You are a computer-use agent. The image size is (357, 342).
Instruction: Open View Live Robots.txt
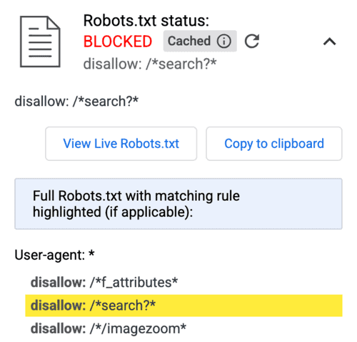pyautogui.click(x=121, y=144)
